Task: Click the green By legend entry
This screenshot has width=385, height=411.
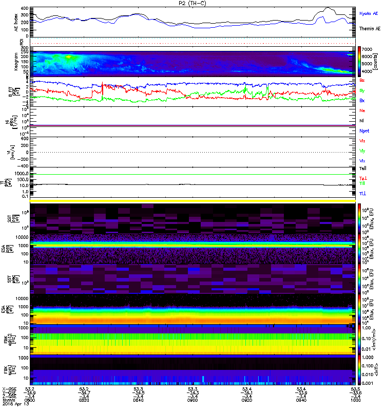Action: point(362,91)
